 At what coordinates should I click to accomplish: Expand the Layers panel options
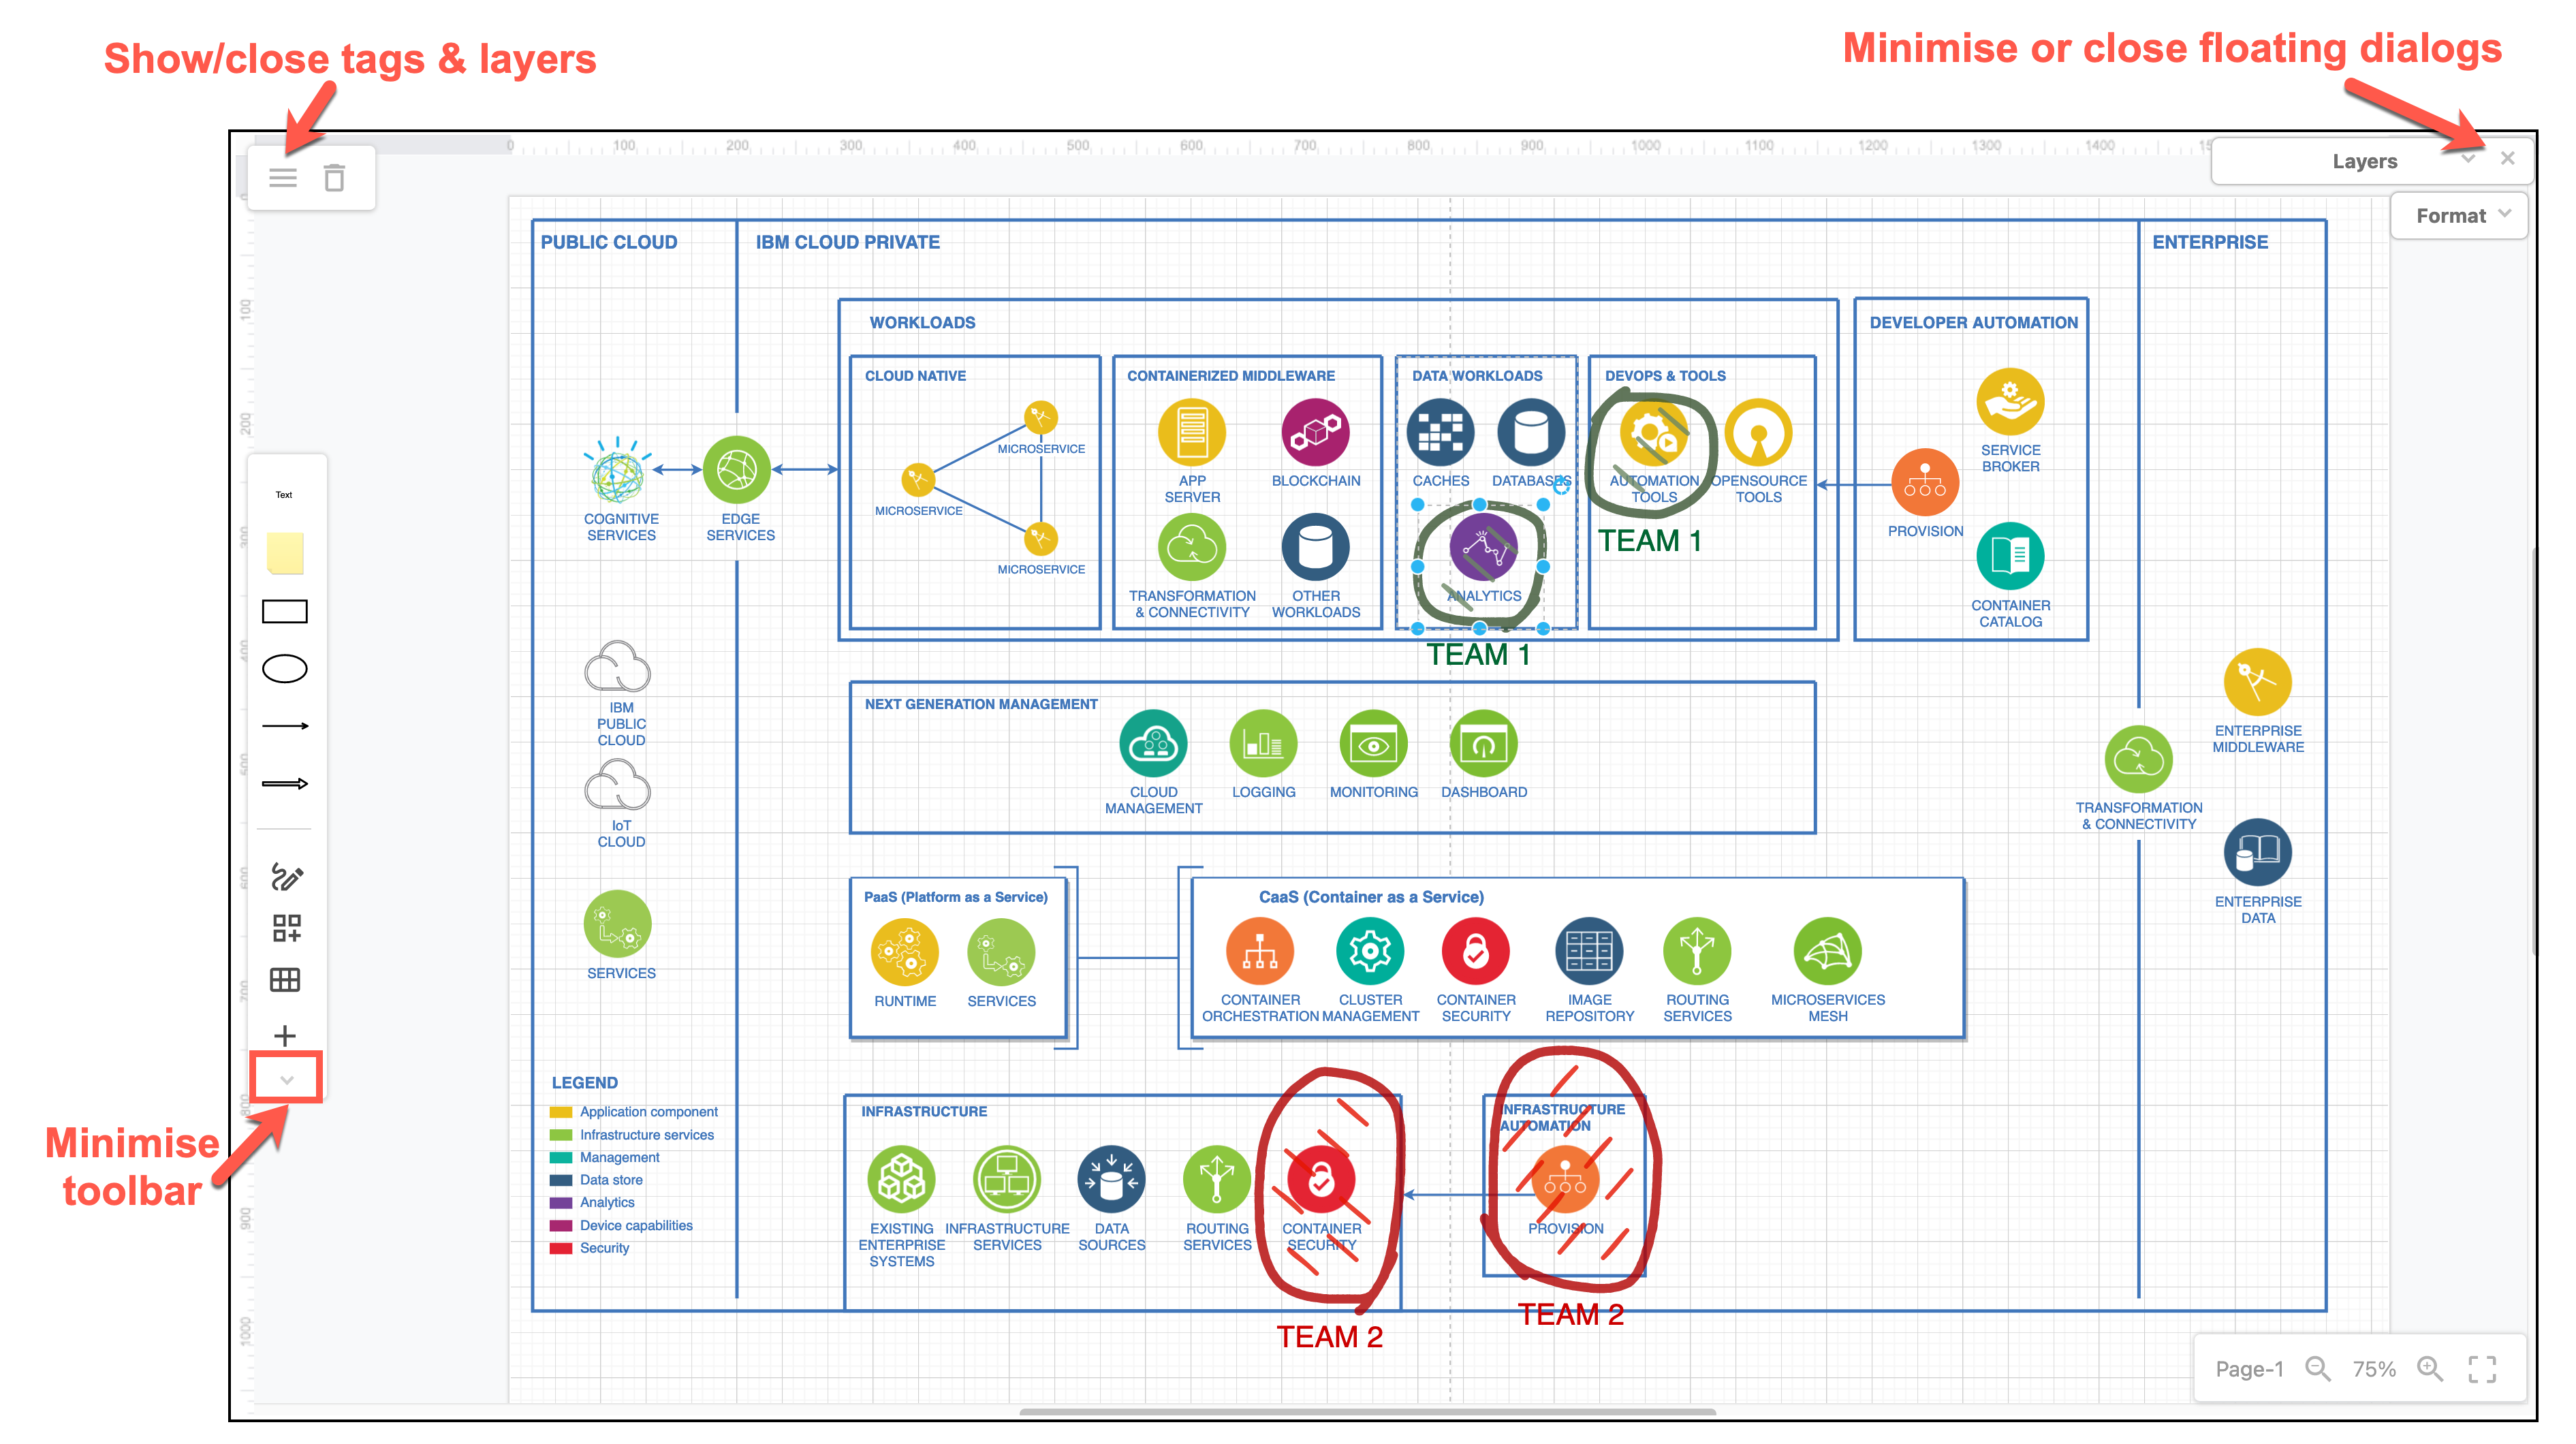(2468, 161)
